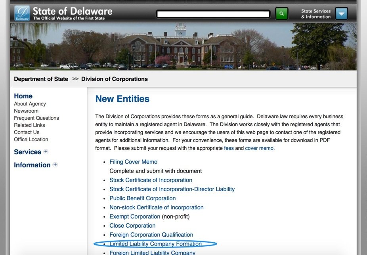
Task: Open Foreign Limited Liability Company form
Action: tap(152, 253)
